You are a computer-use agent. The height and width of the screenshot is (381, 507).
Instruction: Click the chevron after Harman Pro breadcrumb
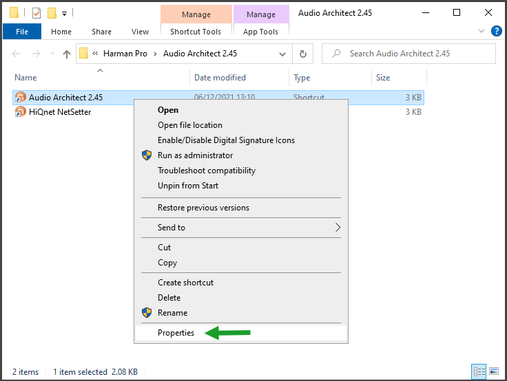coord(155,54)
